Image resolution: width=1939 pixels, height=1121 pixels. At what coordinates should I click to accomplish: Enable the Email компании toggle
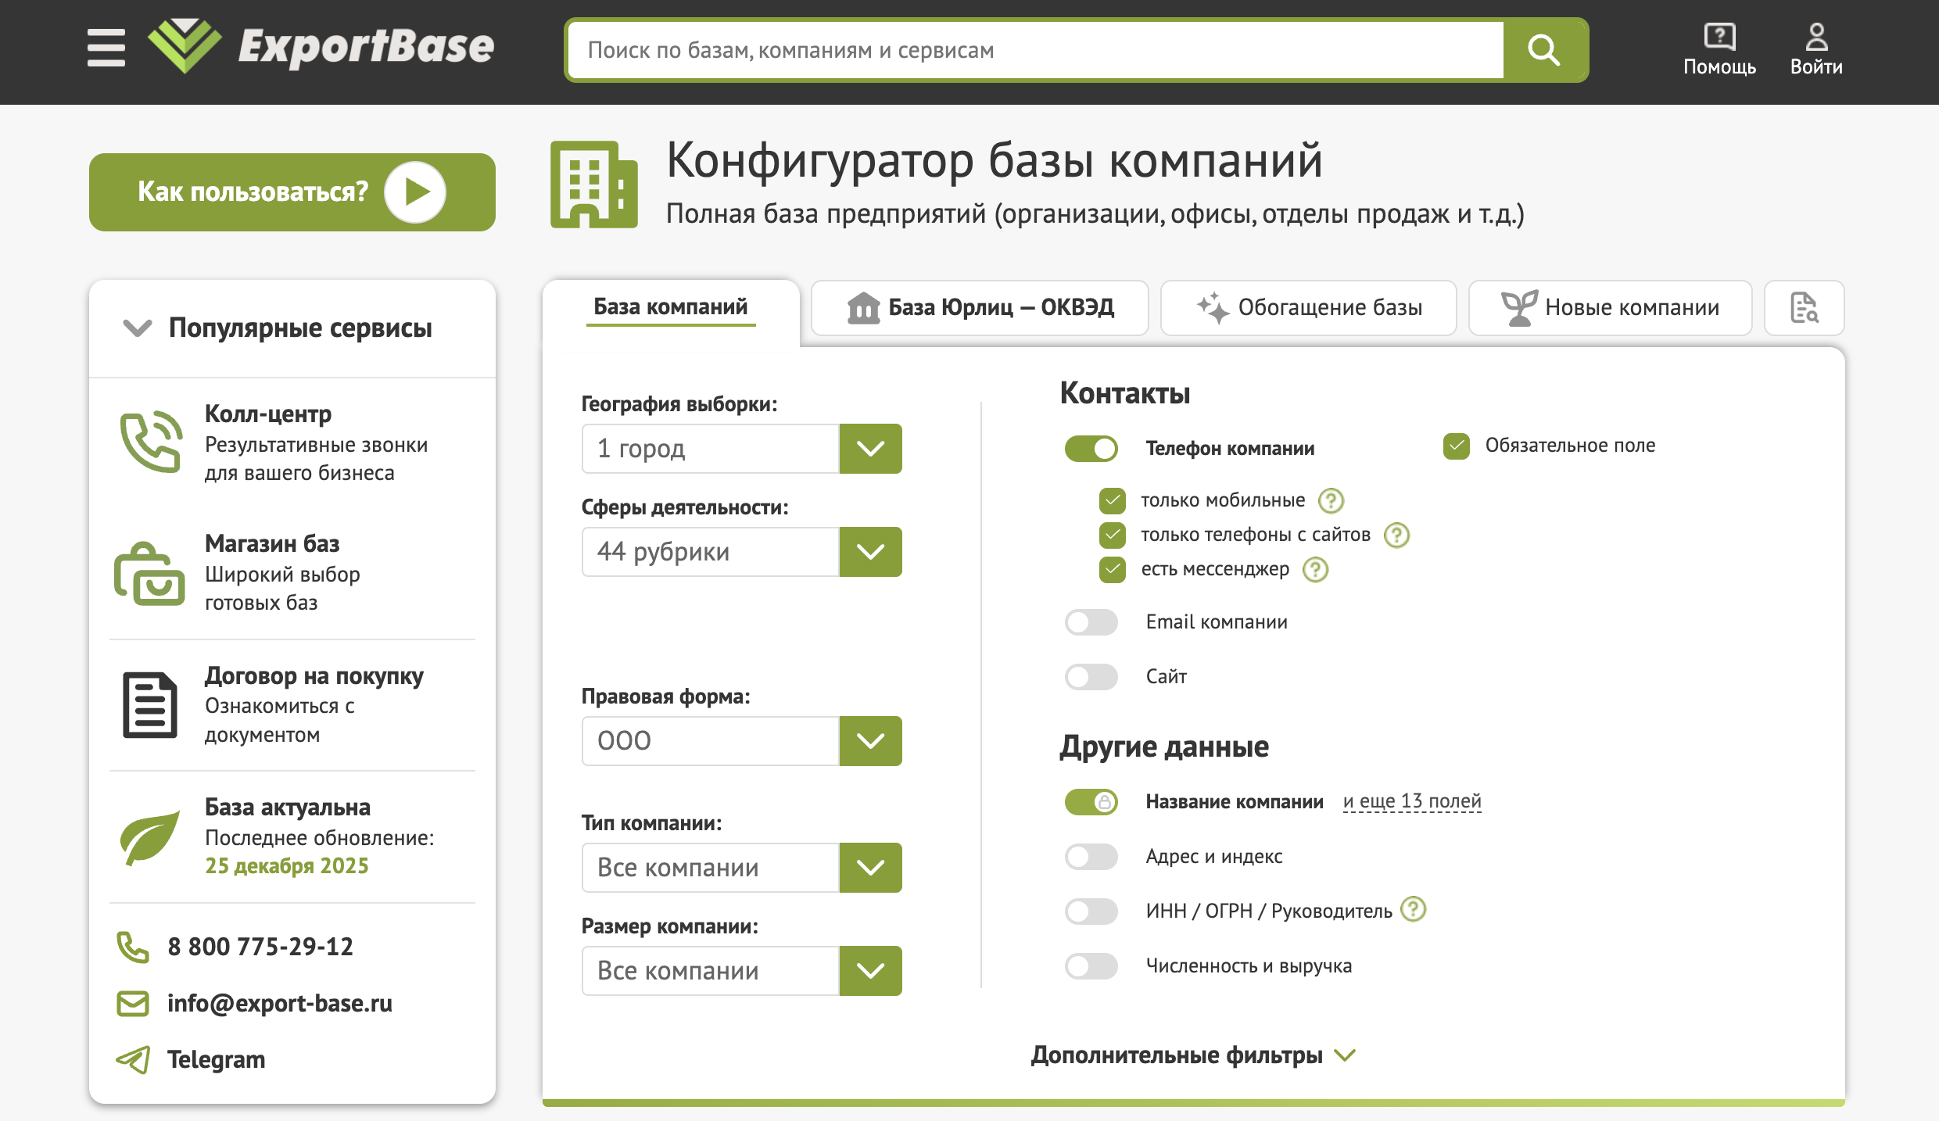[x=1091, y=622]
